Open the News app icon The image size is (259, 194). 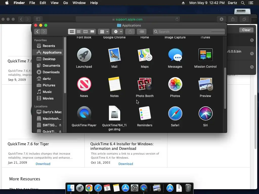[84, 84]
